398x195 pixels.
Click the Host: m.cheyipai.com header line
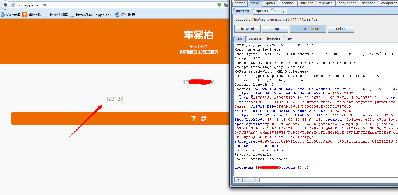[258, 50]
